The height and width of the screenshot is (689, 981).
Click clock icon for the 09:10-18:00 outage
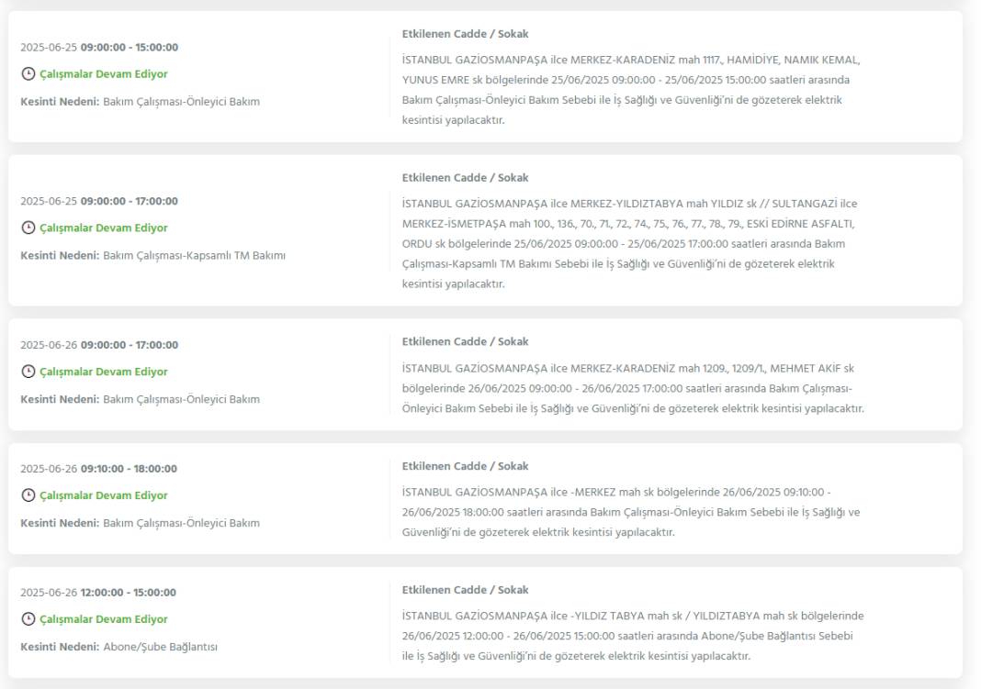pyautogui.click(x=28, y=495)
